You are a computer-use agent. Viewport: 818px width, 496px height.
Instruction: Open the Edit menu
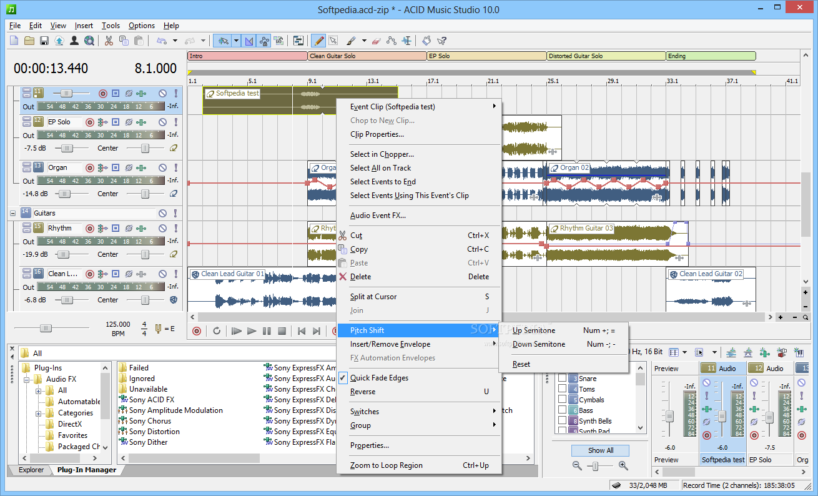pos(36,26)
